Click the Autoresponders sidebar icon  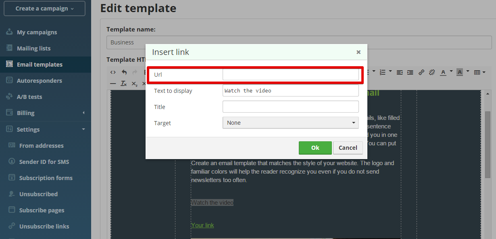pyautogui.click(x=10, y=80)
